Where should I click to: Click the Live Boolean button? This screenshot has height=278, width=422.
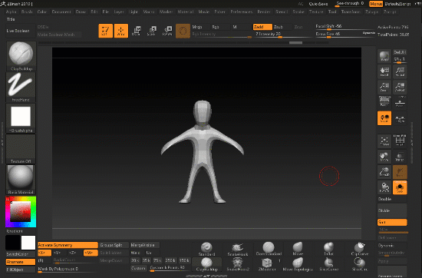coord(21,31)
